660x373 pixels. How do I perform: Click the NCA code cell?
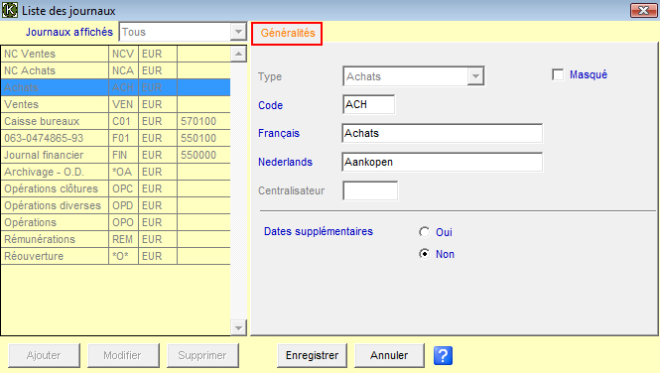coord(123,70)
